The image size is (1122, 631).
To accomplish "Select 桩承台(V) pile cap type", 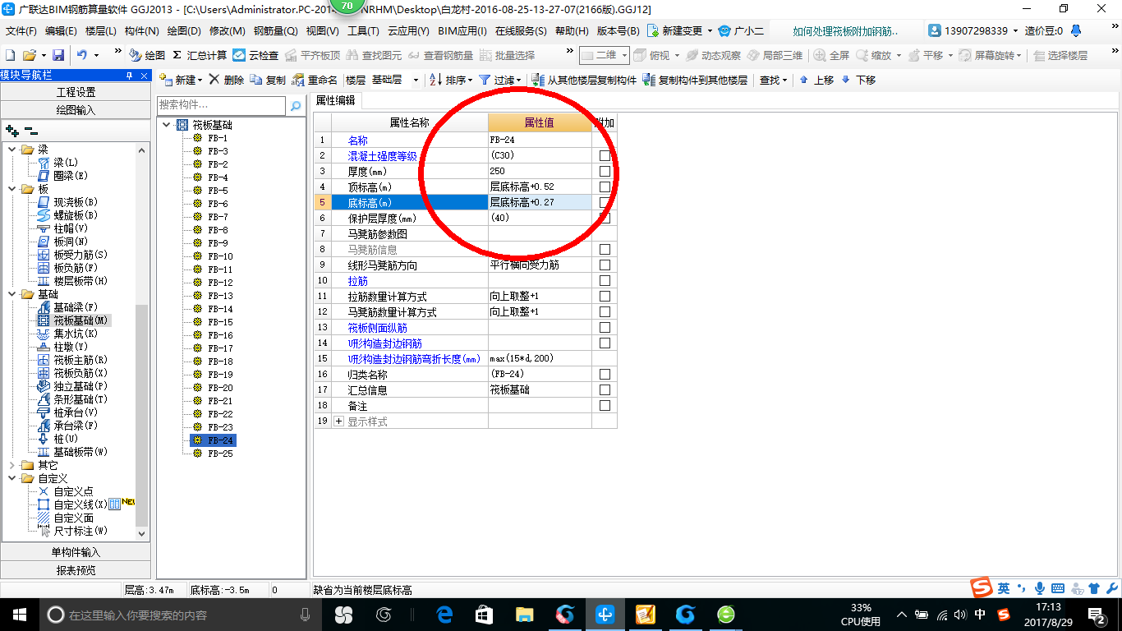I will pos(67,412).
